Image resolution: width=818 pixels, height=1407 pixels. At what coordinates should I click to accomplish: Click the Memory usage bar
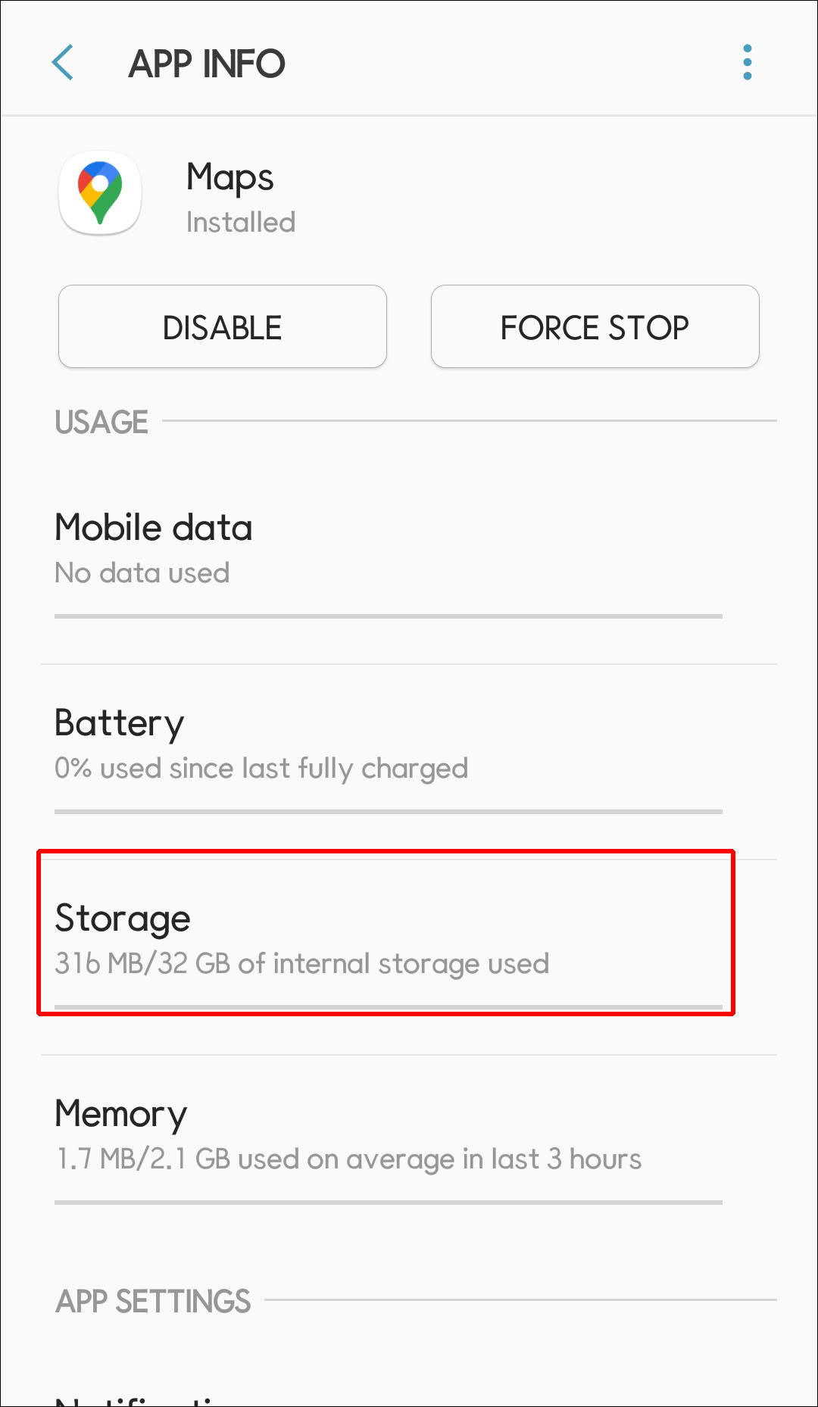click(388, 1203)
